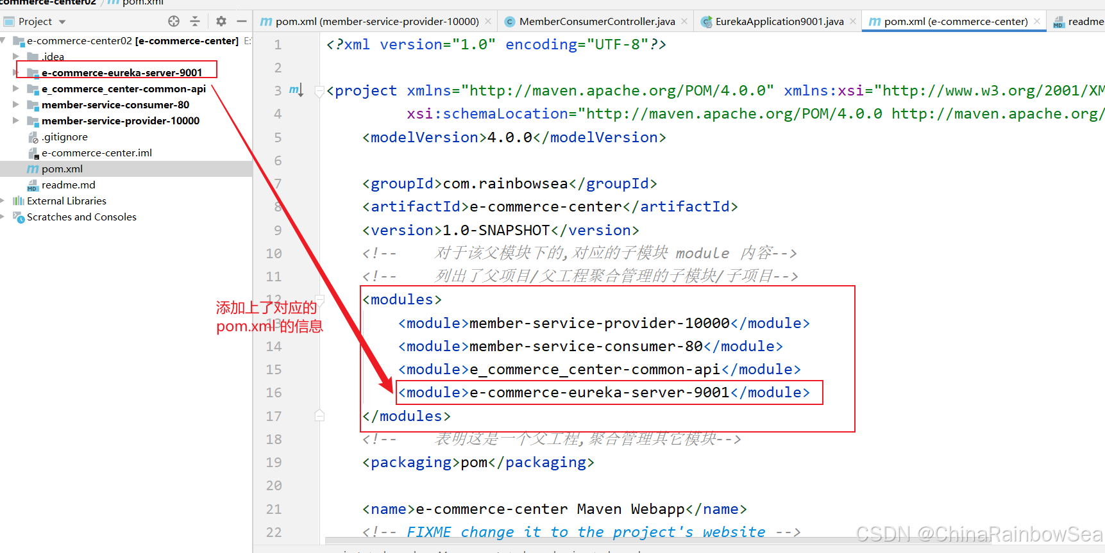Viewport: 1105px width, 553px height.
Task: Click the Java class icon on MemberConsumerController tab
Action: [x=510, y=22]
